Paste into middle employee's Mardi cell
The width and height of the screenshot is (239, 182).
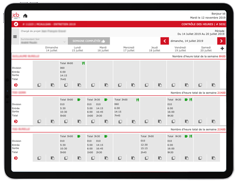106,121
